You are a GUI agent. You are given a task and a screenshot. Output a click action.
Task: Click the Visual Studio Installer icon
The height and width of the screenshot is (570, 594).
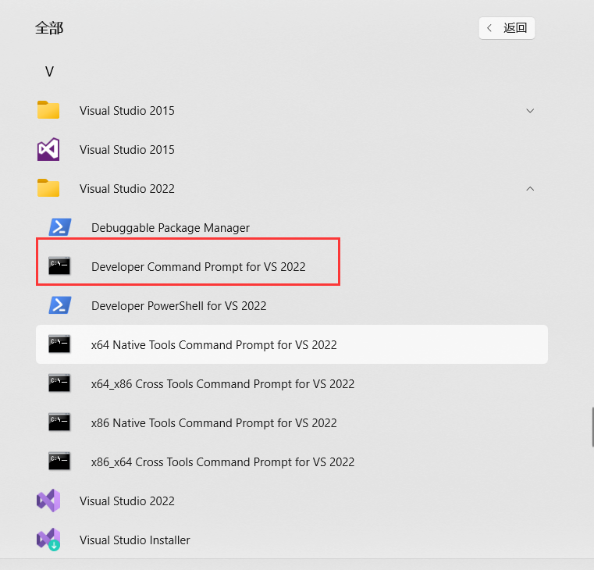tap(48, 540)
